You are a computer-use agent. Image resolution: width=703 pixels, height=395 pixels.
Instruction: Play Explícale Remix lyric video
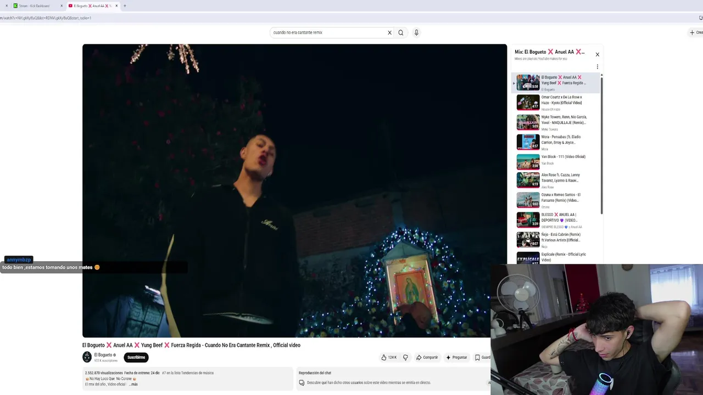tap(556, 257)
